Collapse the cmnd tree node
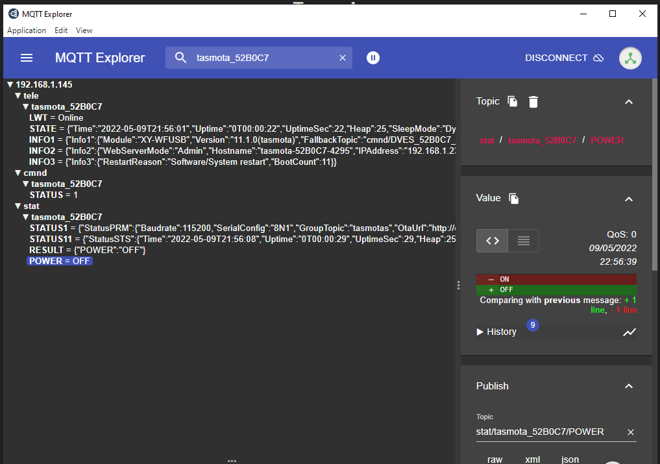This screenshot has width=660, height=464. coord(18,173)
